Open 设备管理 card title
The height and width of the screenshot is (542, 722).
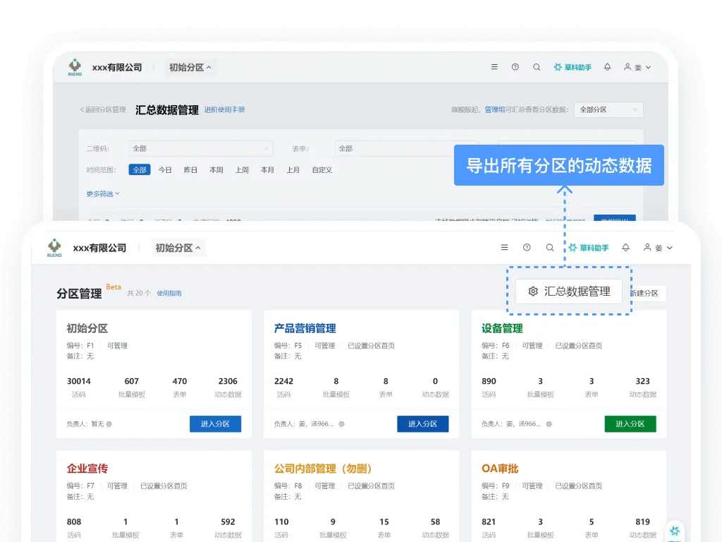click(502, 328)
